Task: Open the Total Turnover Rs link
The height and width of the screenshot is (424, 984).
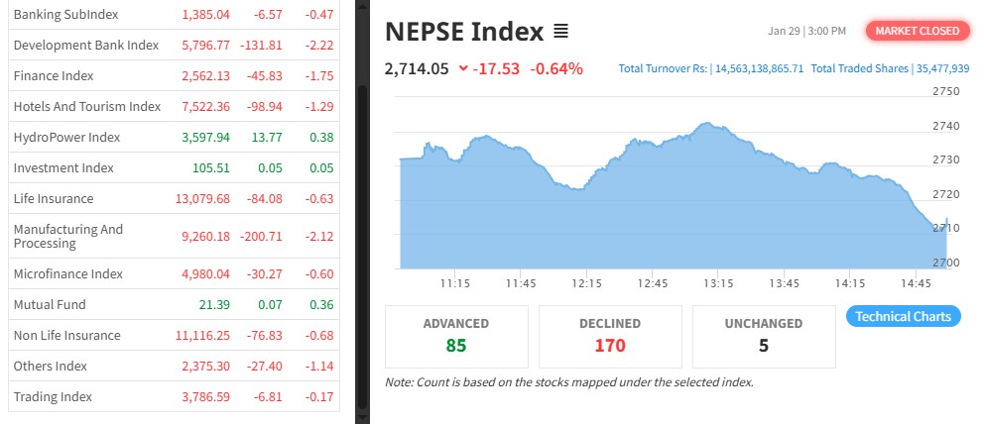Action: click(x=710, y=69)
